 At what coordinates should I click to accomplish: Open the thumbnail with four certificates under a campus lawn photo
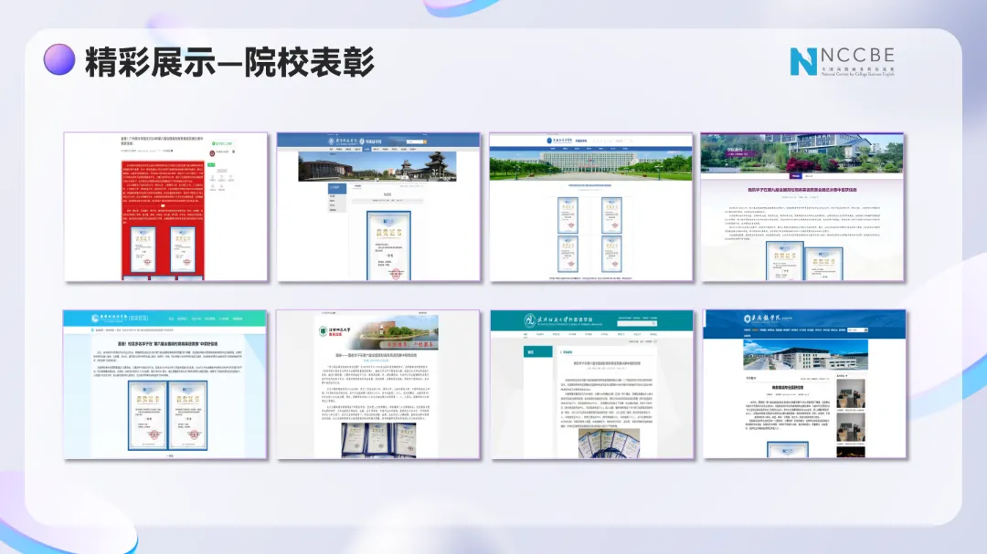[591, 207]
